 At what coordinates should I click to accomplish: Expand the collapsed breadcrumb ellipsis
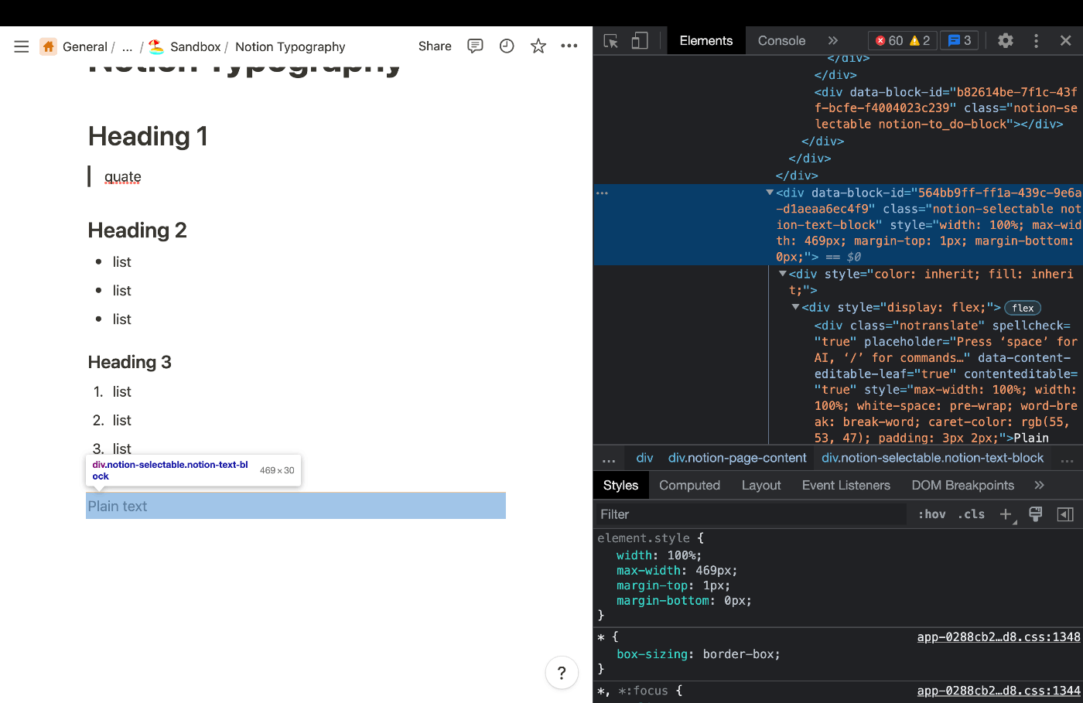coord(127,46)
